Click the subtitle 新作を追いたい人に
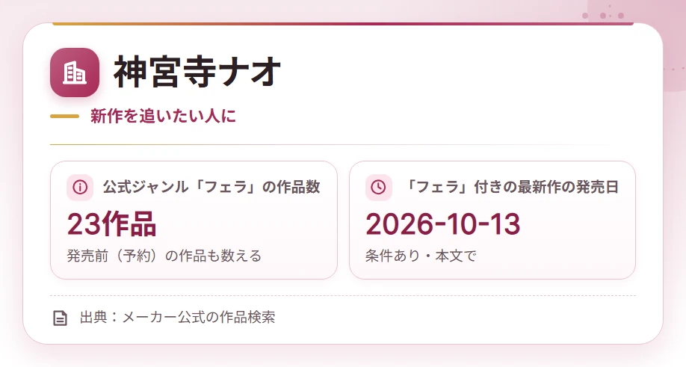 [x=163, y=117]
